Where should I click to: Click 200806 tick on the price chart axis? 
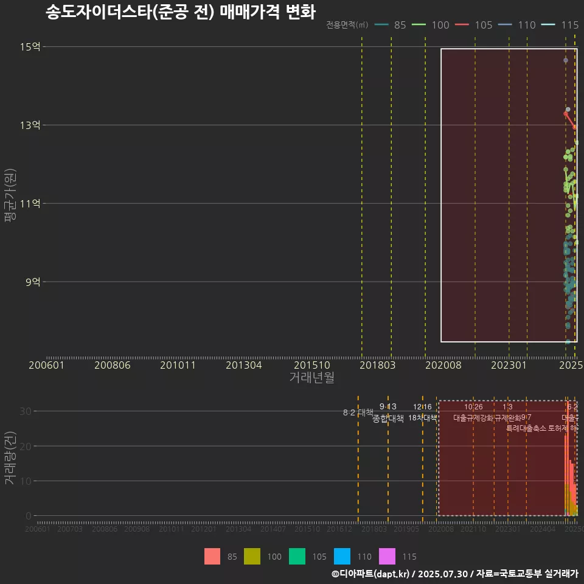[x=112, y=365]
